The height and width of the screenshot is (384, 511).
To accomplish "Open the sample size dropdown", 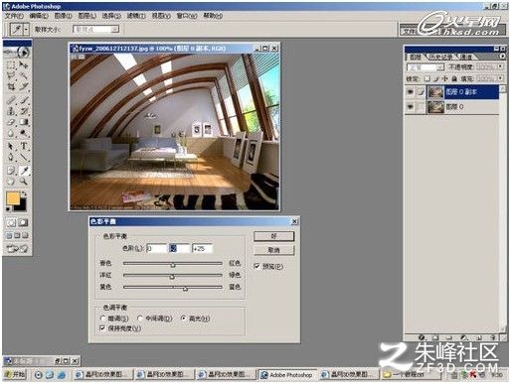I will coord(95,30).
